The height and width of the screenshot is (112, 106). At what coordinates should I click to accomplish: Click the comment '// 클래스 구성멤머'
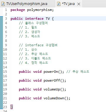(x=33, y=23)
